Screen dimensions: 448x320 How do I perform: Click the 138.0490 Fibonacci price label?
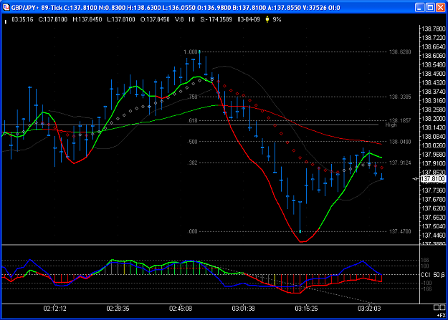coord(400,142)
